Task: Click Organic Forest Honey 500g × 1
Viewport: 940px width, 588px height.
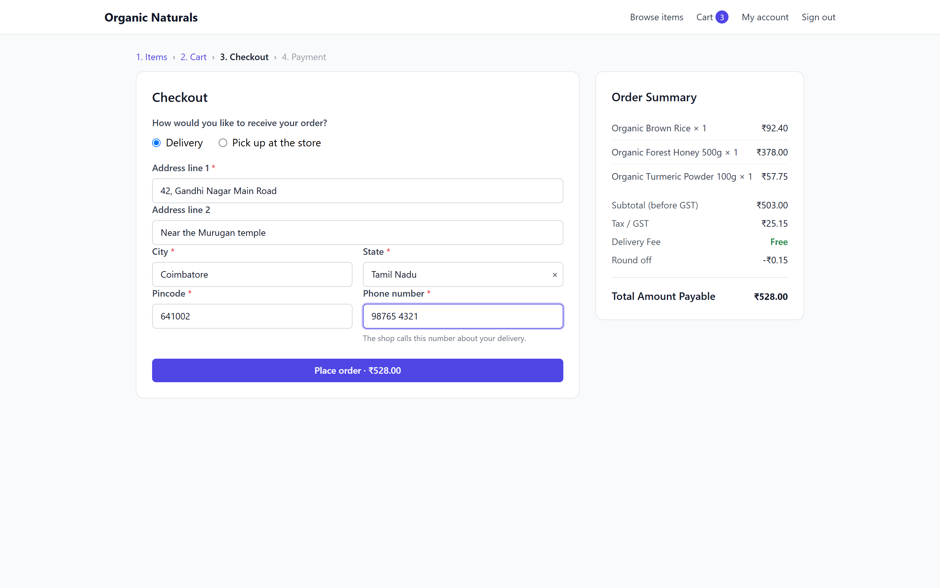Action: (674, 152)
